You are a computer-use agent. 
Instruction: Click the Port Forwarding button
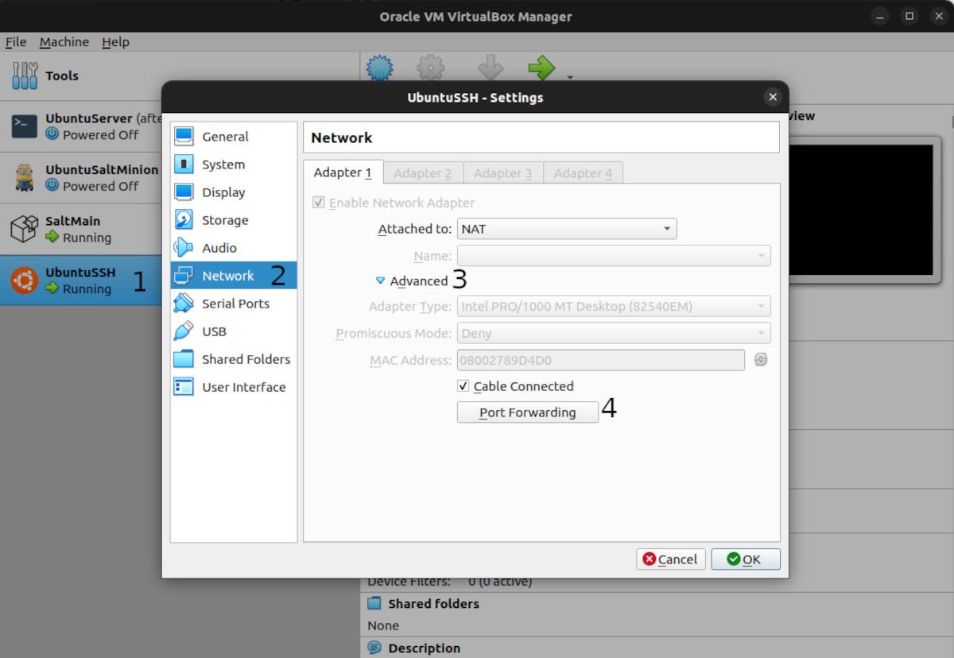527,412
